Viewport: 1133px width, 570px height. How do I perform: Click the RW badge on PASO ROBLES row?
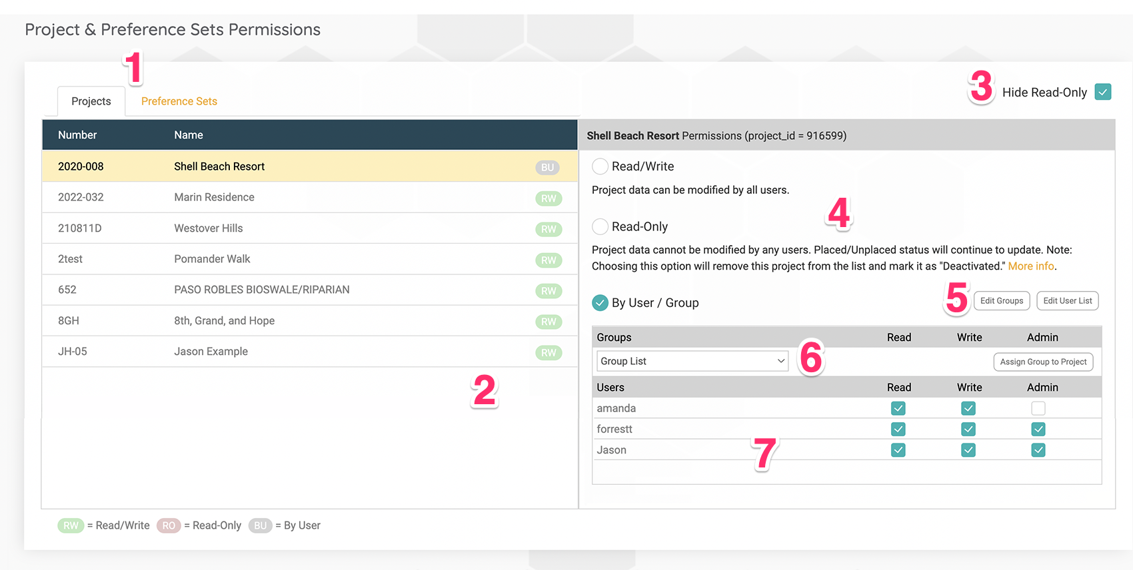pos(549,291)
